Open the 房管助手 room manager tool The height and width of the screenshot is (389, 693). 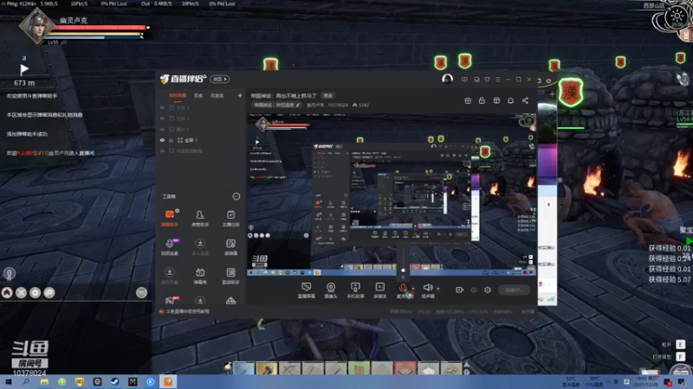click(200, 218)
